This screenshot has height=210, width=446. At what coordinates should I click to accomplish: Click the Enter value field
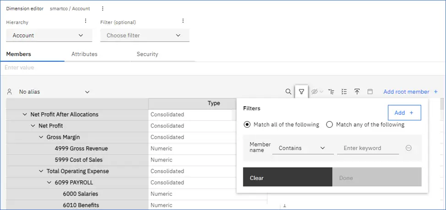click(x=223, y=68)
